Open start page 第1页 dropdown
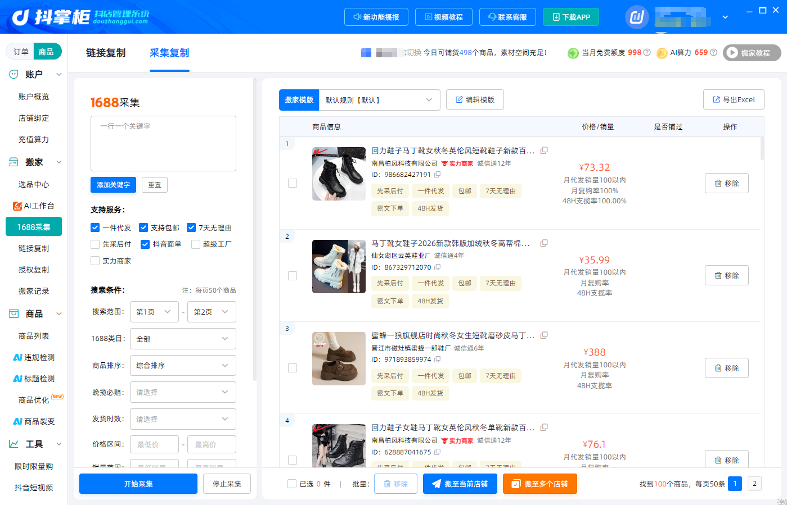The image size is (787, 505). point(154,312)
